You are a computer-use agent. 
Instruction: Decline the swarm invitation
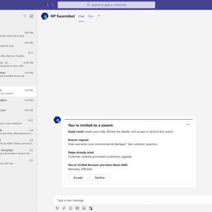coord(100,178)
